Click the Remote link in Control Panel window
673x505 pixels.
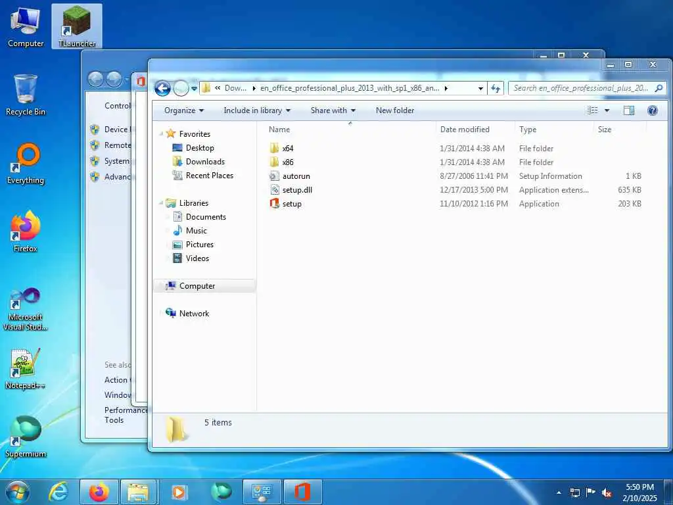coord(117,145)
